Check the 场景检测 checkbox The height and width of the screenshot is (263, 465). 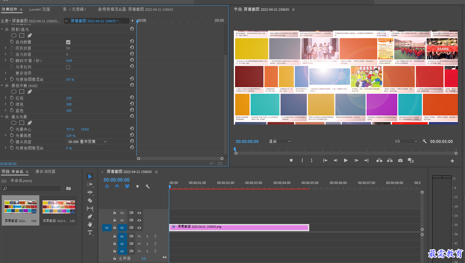click(68, 67)
